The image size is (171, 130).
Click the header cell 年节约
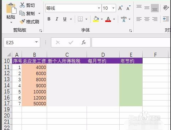pyautogui.click(x=131, y=61)
